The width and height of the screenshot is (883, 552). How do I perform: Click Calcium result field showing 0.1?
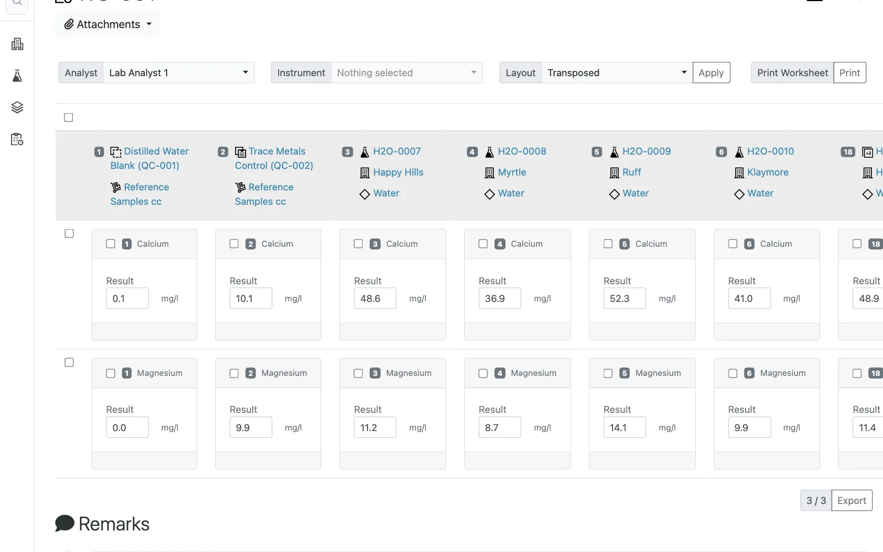(x=127, y=298)
